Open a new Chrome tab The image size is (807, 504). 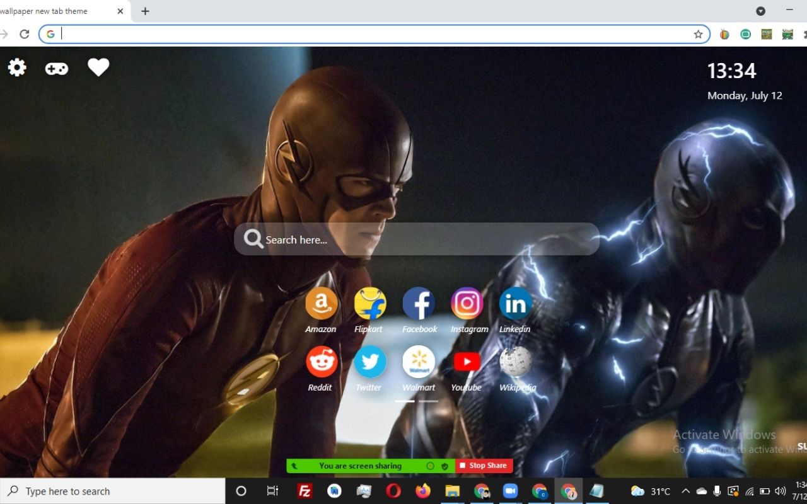coord(145,11)
